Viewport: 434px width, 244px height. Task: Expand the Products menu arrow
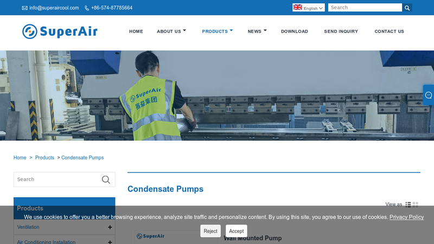pyautogui.click(x=232, y=30)
